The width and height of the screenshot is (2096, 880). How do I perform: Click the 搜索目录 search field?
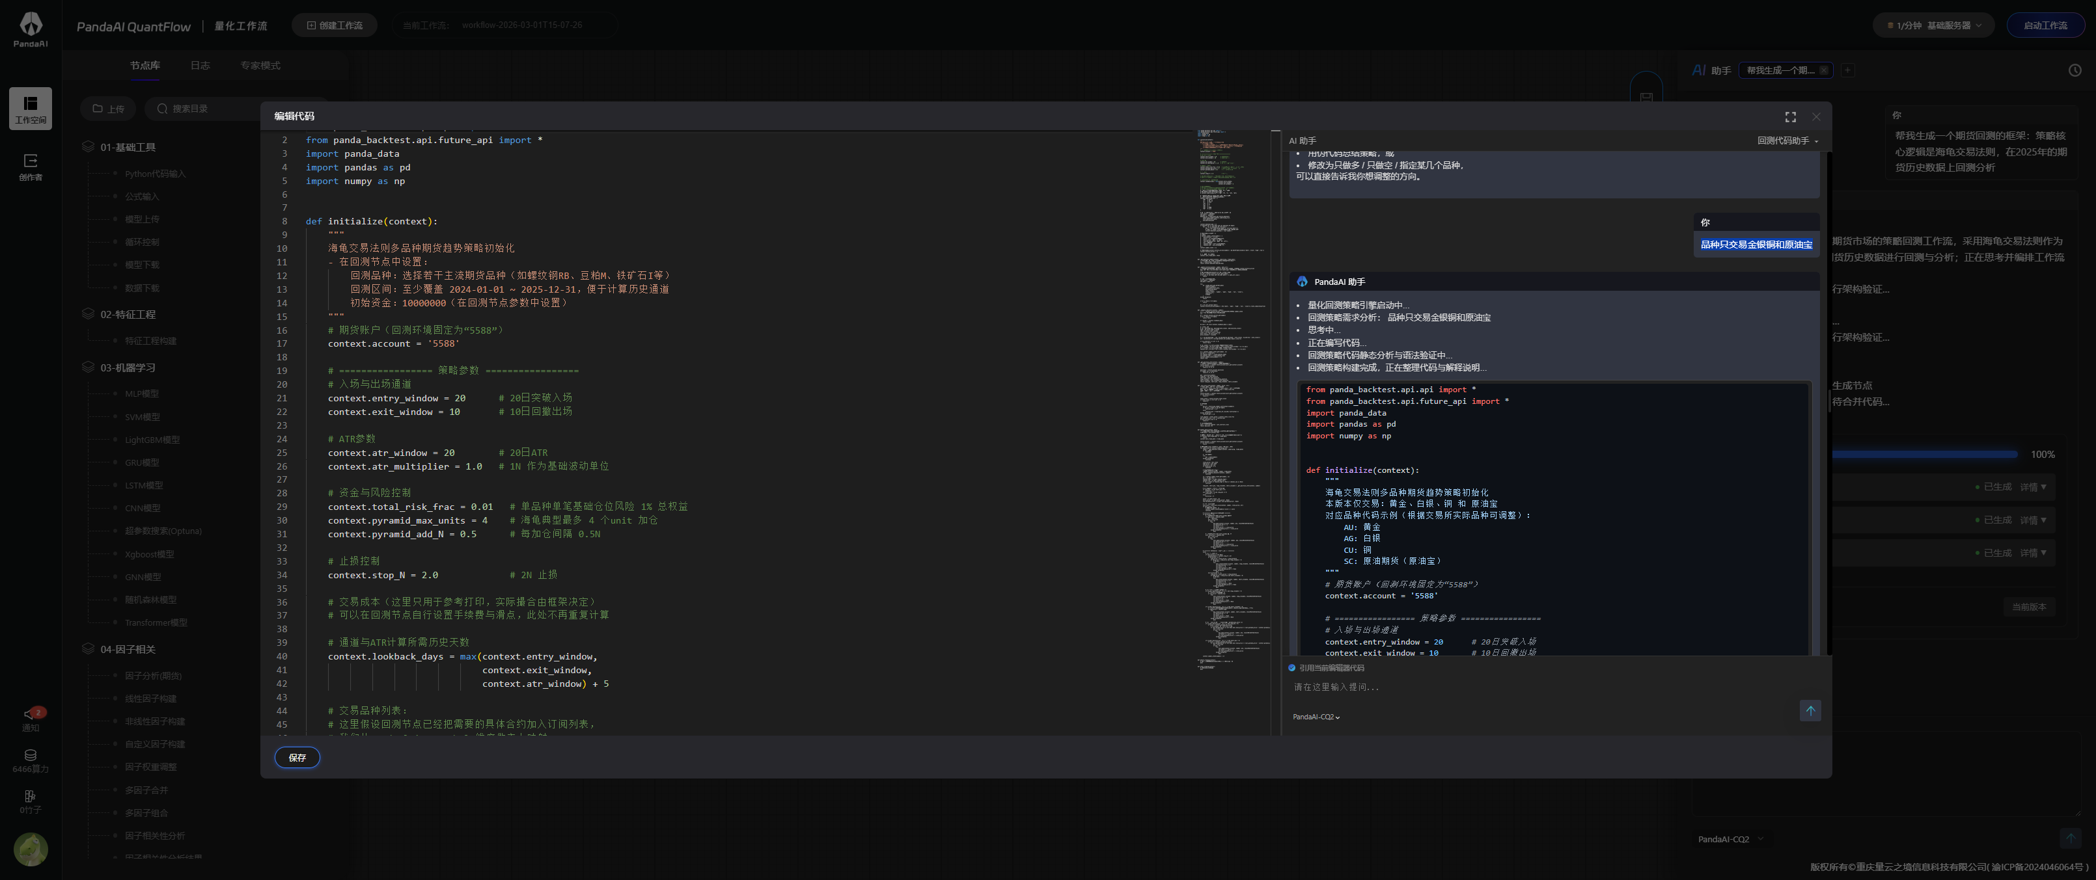[203, 108]
